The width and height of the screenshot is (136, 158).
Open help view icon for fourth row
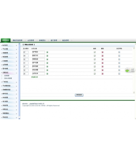coord(119,63)
